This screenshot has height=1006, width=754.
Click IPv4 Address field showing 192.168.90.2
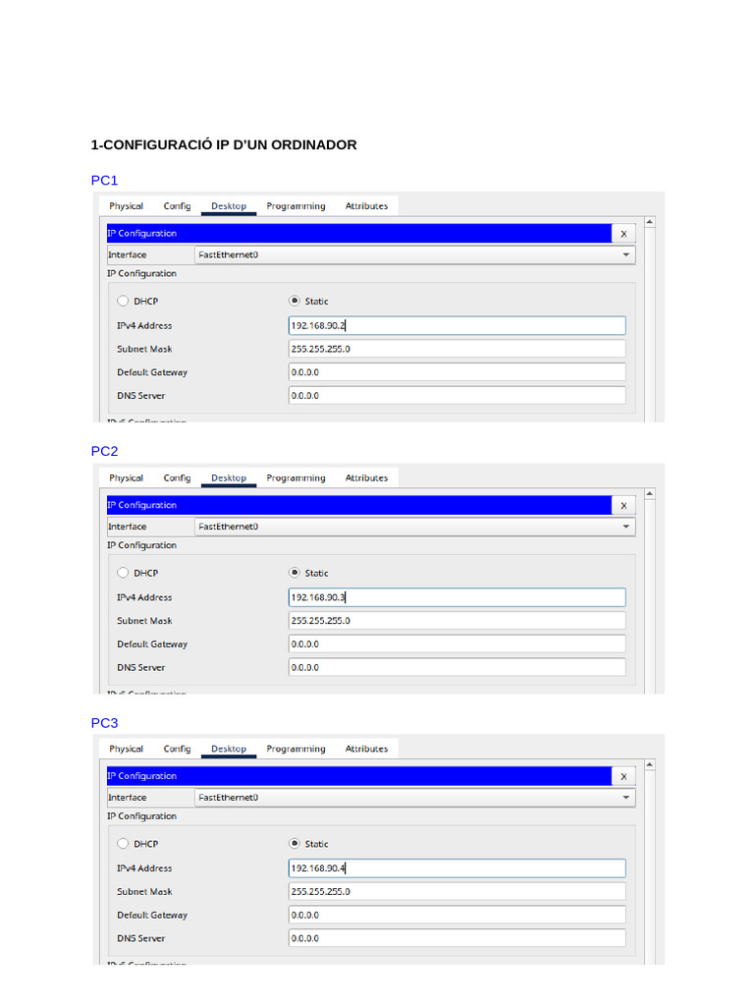pos(458,325)
